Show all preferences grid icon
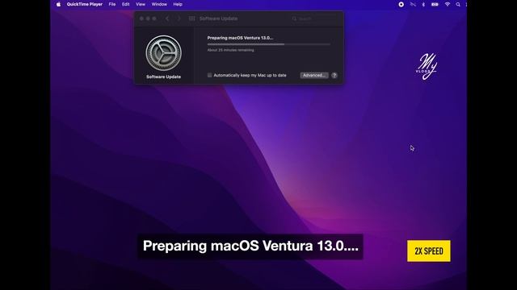 pyautogui.click(x=191, y=19)
